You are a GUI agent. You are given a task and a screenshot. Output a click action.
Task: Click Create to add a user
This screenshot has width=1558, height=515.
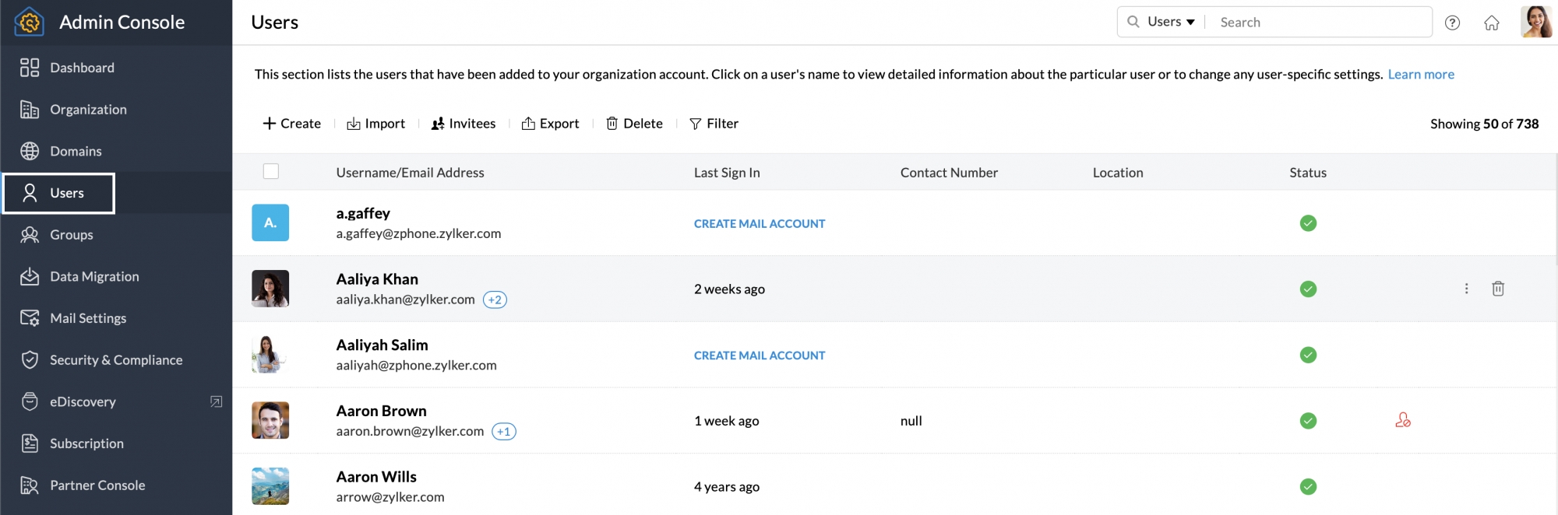tap(292, 124)
